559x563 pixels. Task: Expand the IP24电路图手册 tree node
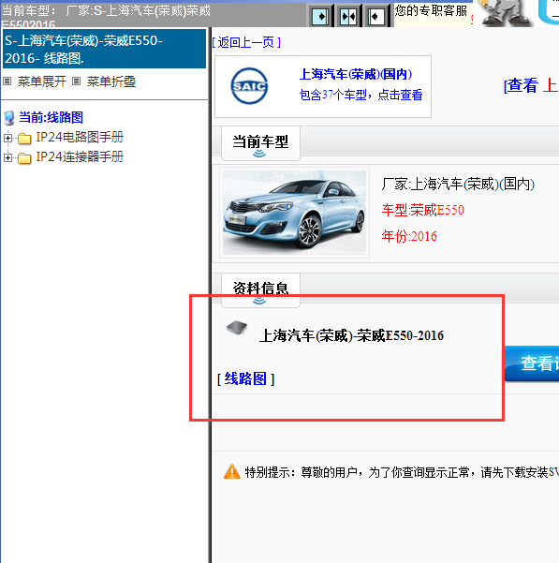click(x=7, y=138)
